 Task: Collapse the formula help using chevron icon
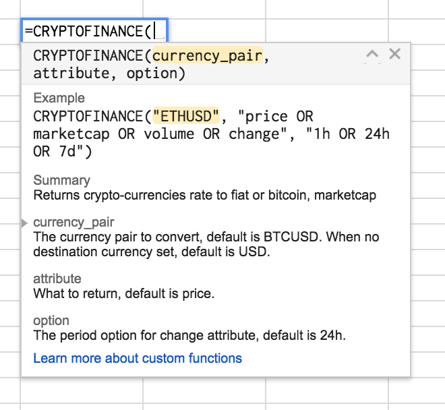coord(372,55)
